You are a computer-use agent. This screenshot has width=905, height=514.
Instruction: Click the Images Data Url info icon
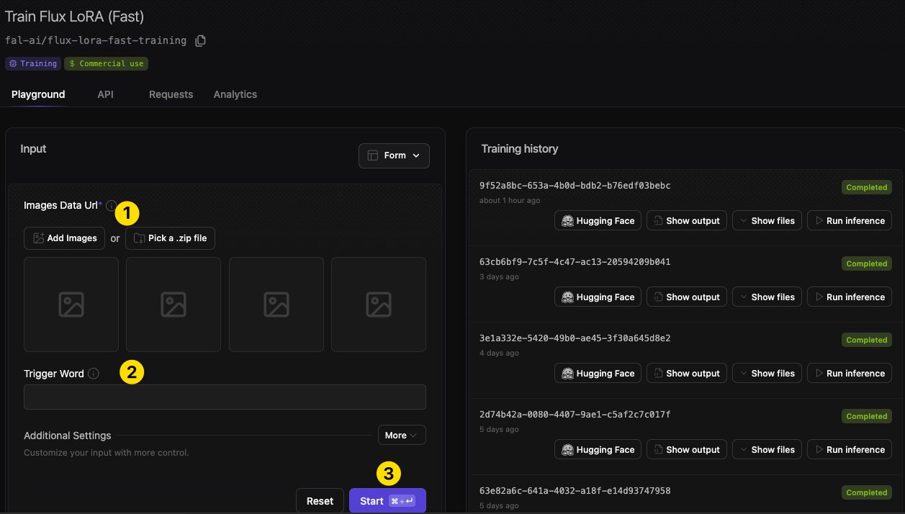110,206
